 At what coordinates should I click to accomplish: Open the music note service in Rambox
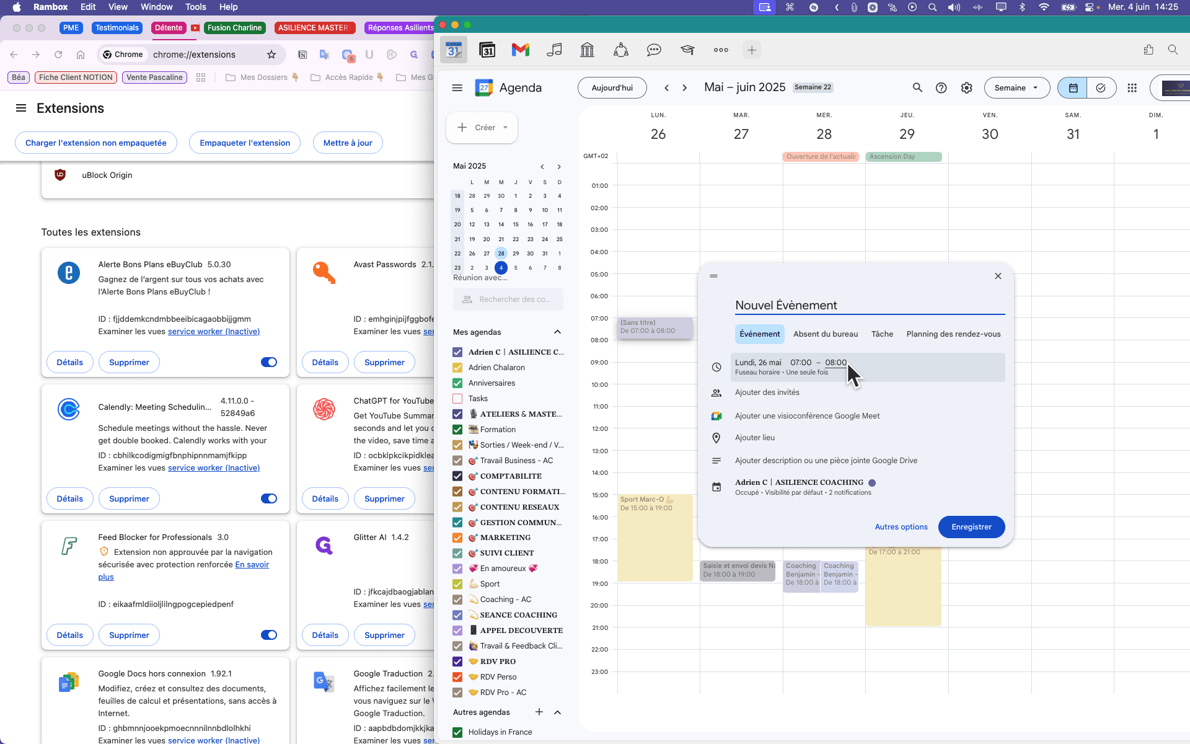pyautogui.click(x=554, y=50)
